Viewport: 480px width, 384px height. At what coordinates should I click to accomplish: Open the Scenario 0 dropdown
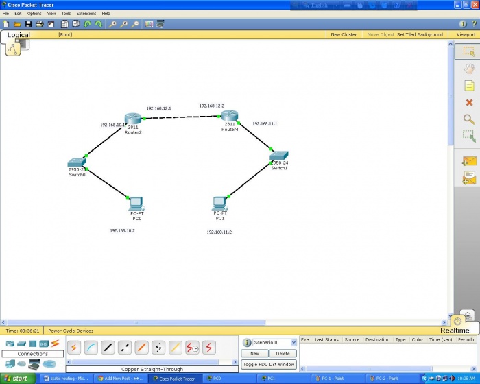click(274, 342)
